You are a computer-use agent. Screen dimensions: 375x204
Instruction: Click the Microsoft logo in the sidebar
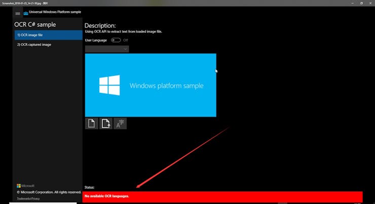(x=25, y=186)
